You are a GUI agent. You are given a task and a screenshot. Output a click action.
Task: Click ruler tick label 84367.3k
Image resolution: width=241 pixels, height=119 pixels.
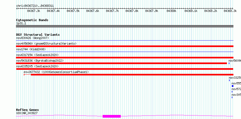pyautogui.click(x=34, y=11)
